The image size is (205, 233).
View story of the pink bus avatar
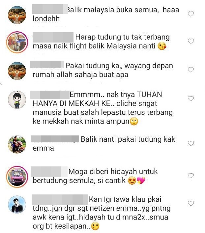tap(17, 177)
